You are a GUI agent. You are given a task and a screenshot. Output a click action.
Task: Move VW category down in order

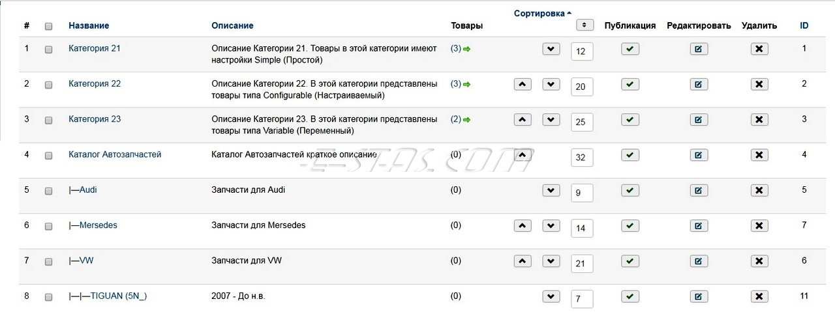point(551,261)
